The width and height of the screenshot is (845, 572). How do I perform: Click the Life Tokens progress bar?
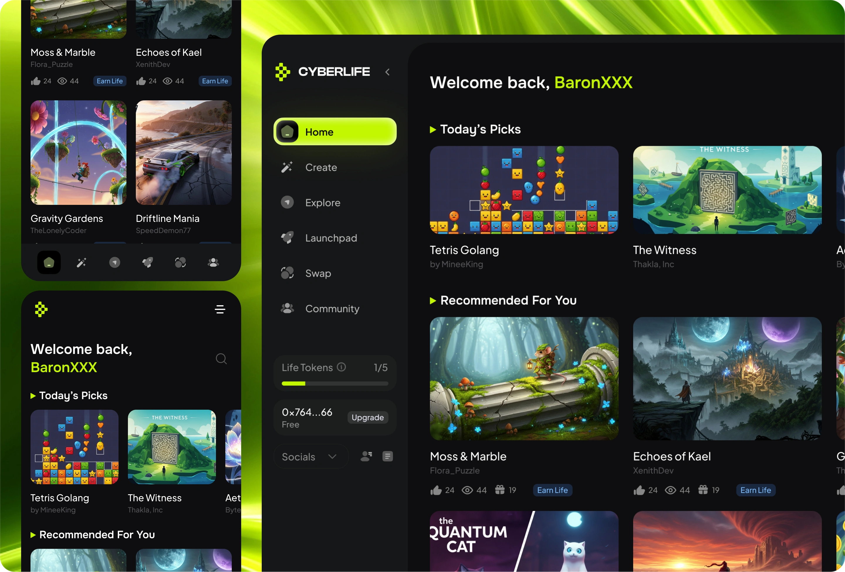pyautogui.click(x=334, y=383)
